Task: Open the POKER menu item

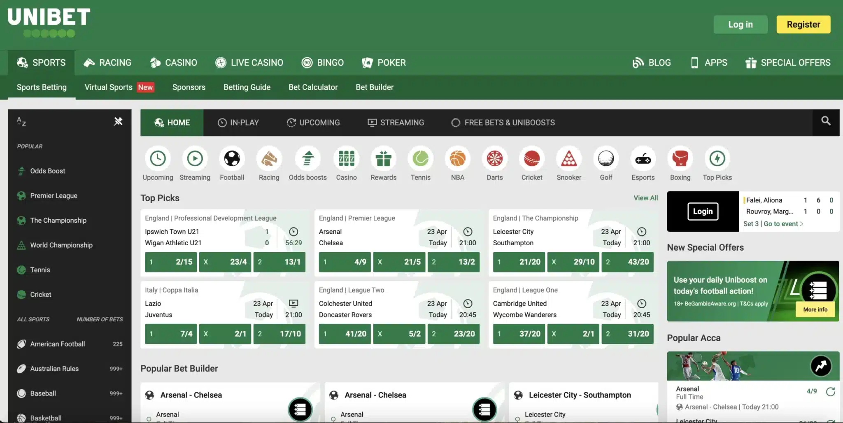Action: click(x=384, y=63)
